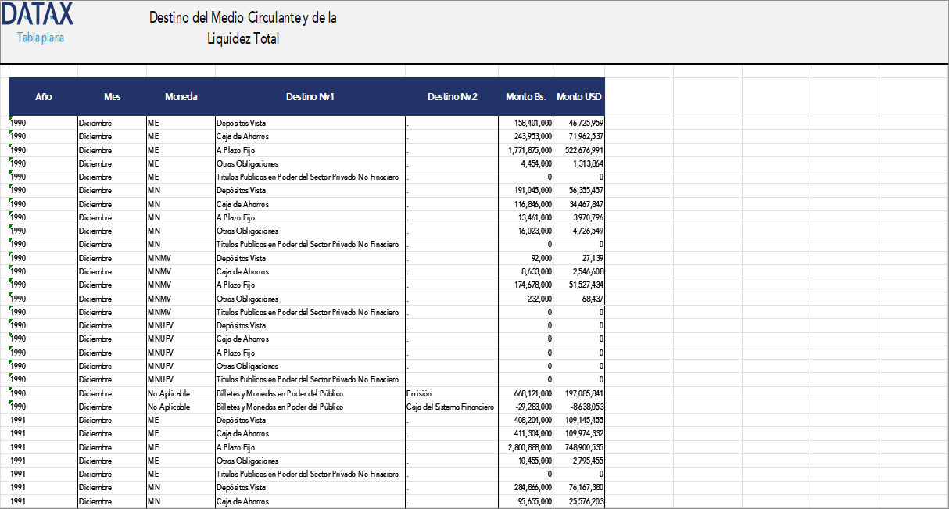Click the DATAX logo

pos(38,15)
